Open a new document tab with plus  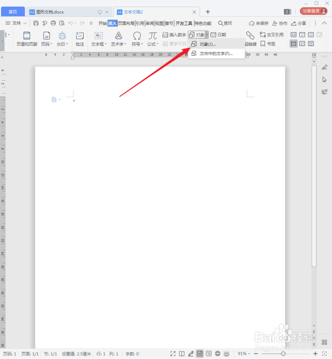pyautogui.click(x=207, y=12)
